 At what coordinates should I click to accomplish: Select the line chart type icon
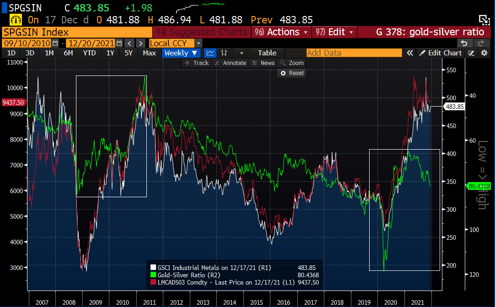point(210,53)
